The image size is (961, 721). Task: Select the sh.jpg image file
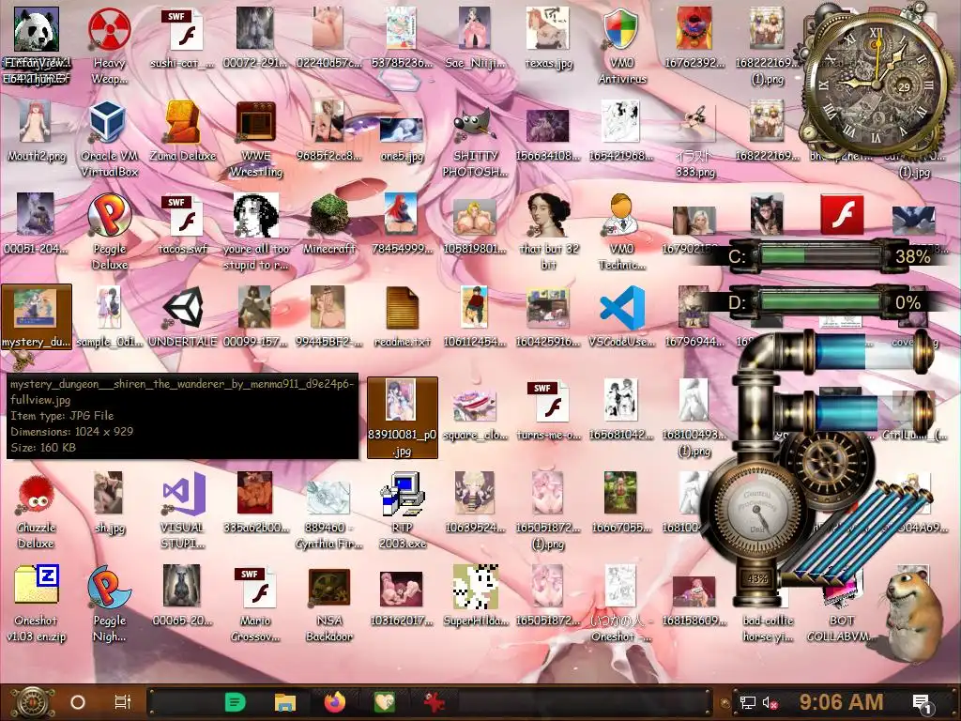pos(109,504)
